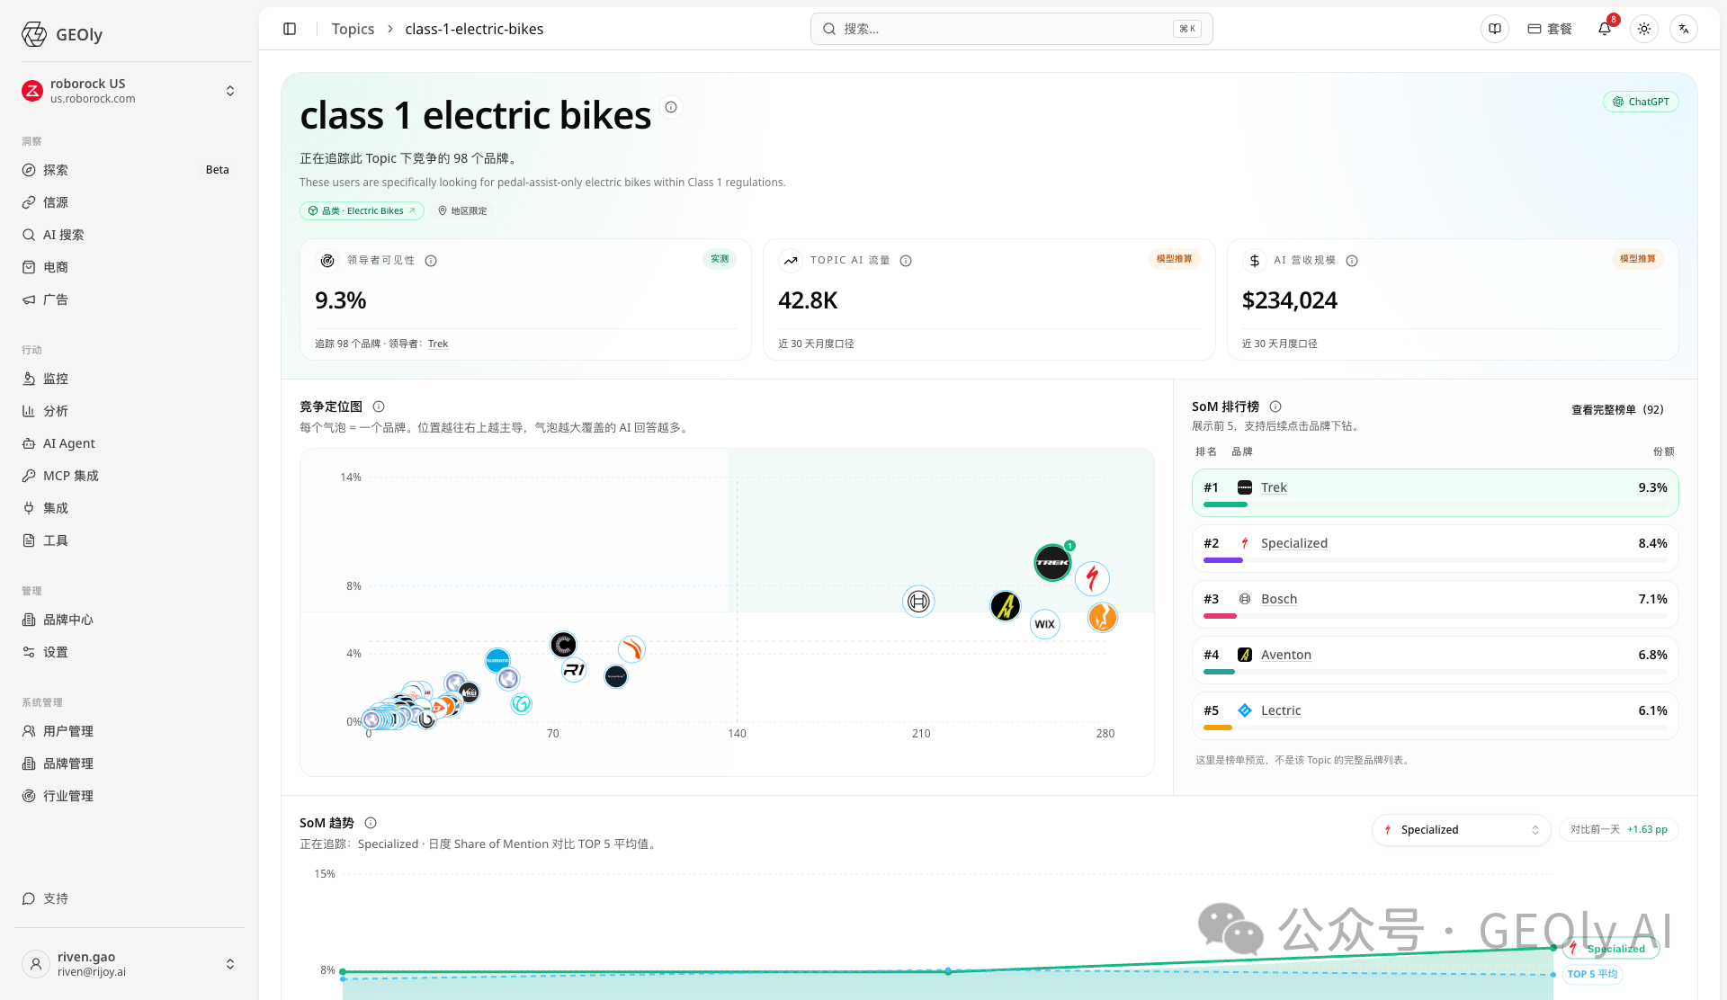Viewport: 1727px width, 1000px height.
Task: Expand roborock US workspace switcher
Action: [130, 91]
